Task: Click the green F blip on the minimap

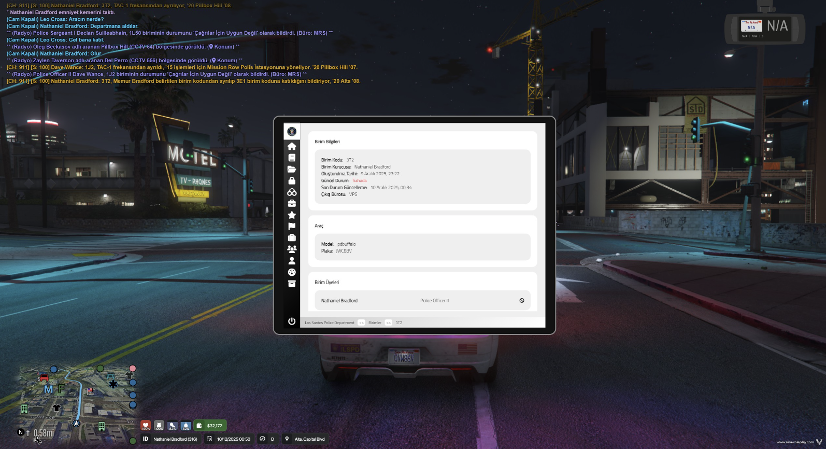Action: pos(61,388)
